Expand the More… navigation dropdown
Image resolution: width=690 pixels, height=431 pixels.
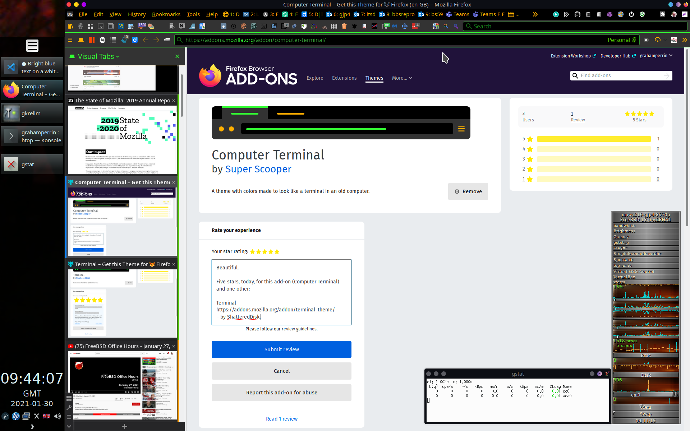pos(402,78)
